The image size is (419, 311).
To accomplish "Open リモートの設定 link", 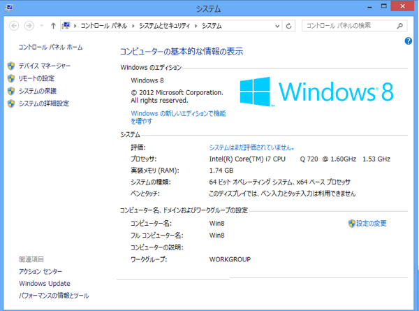I will pyautogui.click(x=36, y=78).
